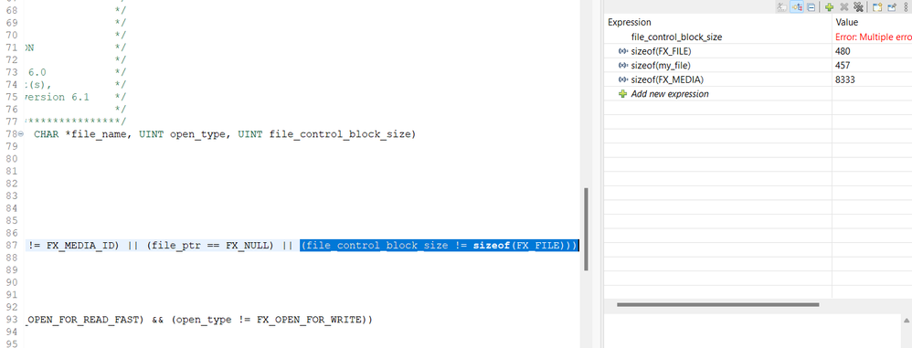Click the double X Remove All Expressions icon
Screen dimensions: 912x348
[858, 7]
